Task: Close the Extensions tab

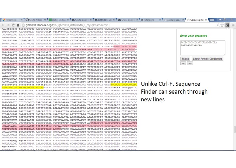Action: tap(160, 20)
